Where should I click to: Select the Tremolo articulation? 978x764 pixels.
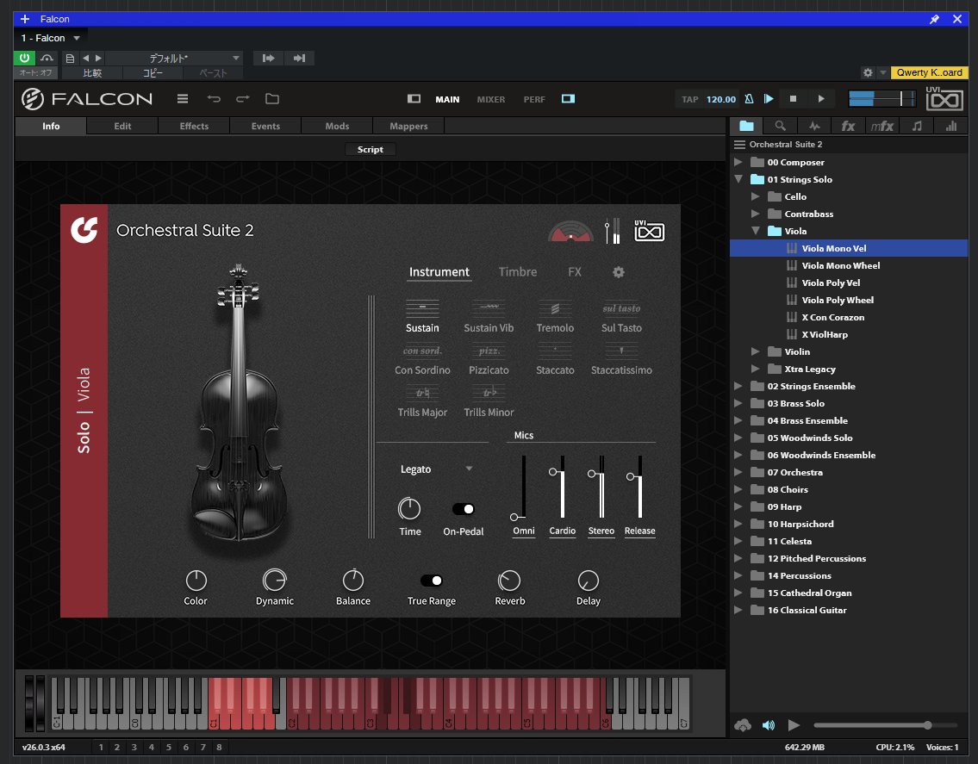(555, 316)
